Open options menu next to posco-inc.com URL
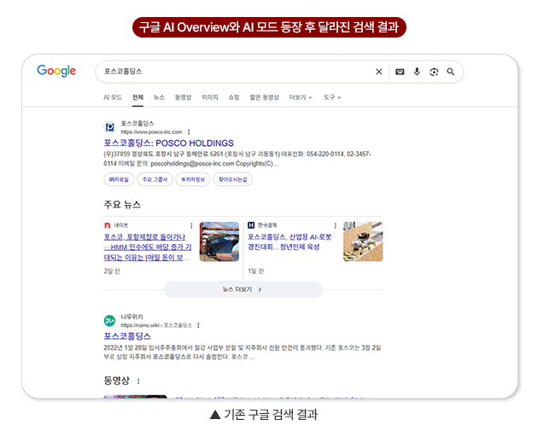Image resolution: width=538 pixels, height=437 pixels. (189, 132)
